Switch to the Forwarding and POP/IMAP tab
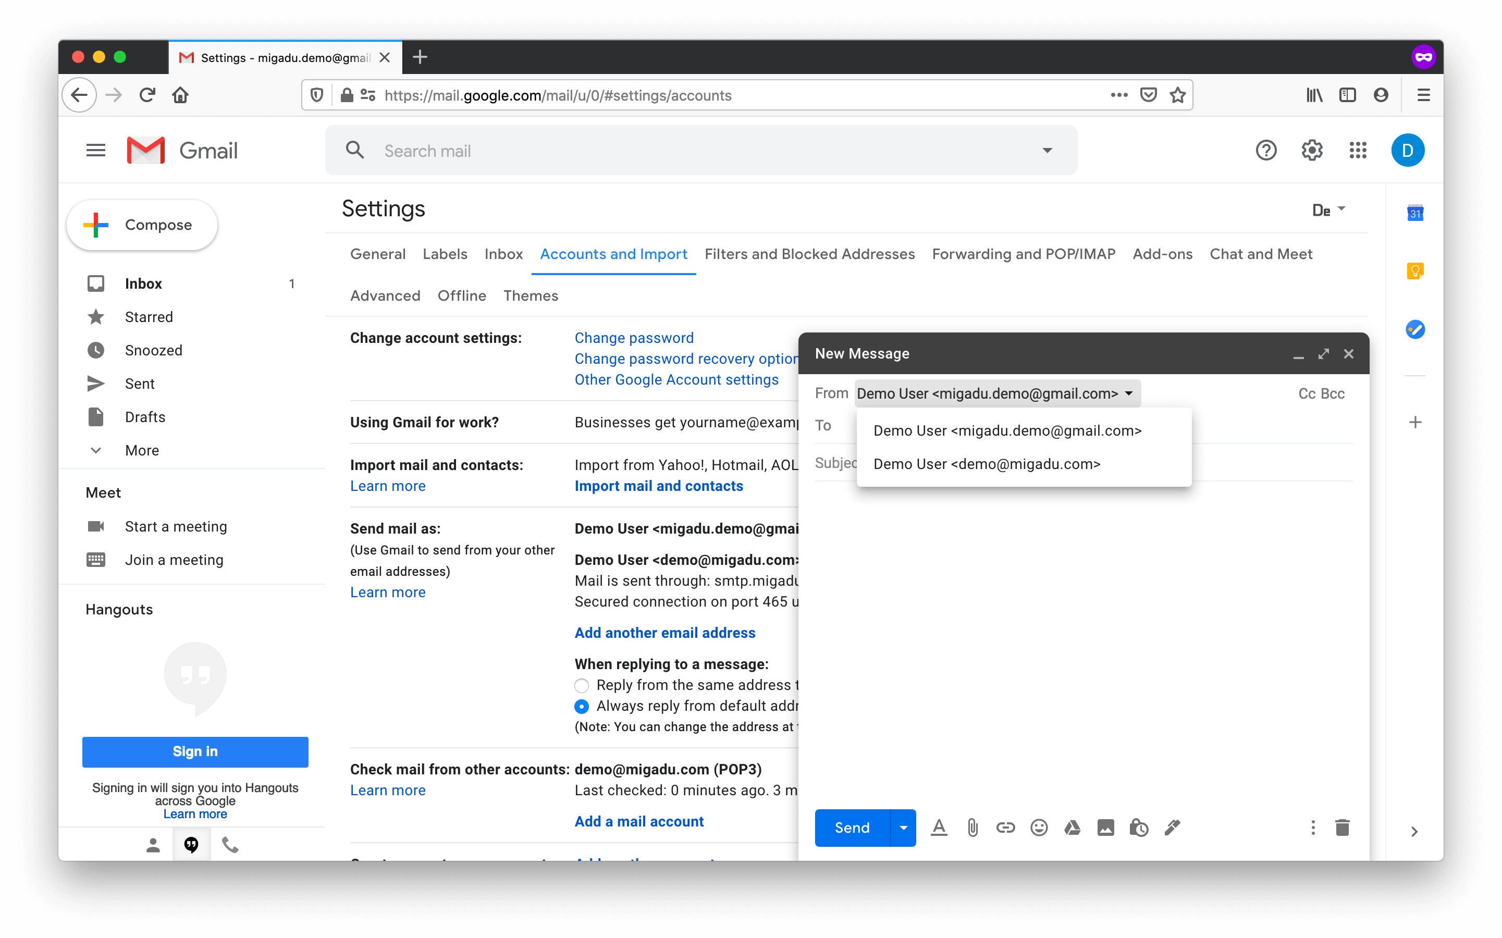This screenshot has height=938, width=1502. pos(1025,254)
